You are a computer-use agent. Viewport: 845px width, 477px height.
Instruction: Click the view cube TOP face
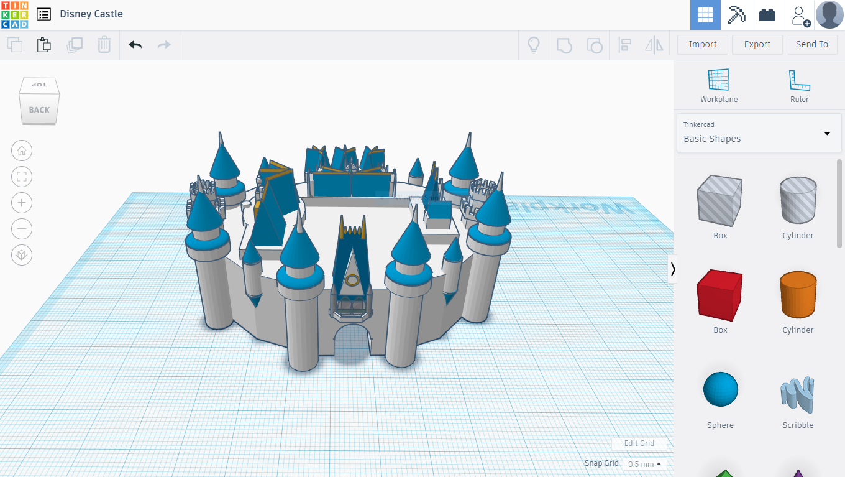[x=39, y=85]
